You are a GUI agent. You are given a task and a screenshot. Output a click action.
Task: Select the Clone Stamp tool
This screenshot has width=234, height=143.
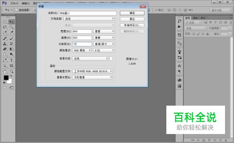click(5, 44)
